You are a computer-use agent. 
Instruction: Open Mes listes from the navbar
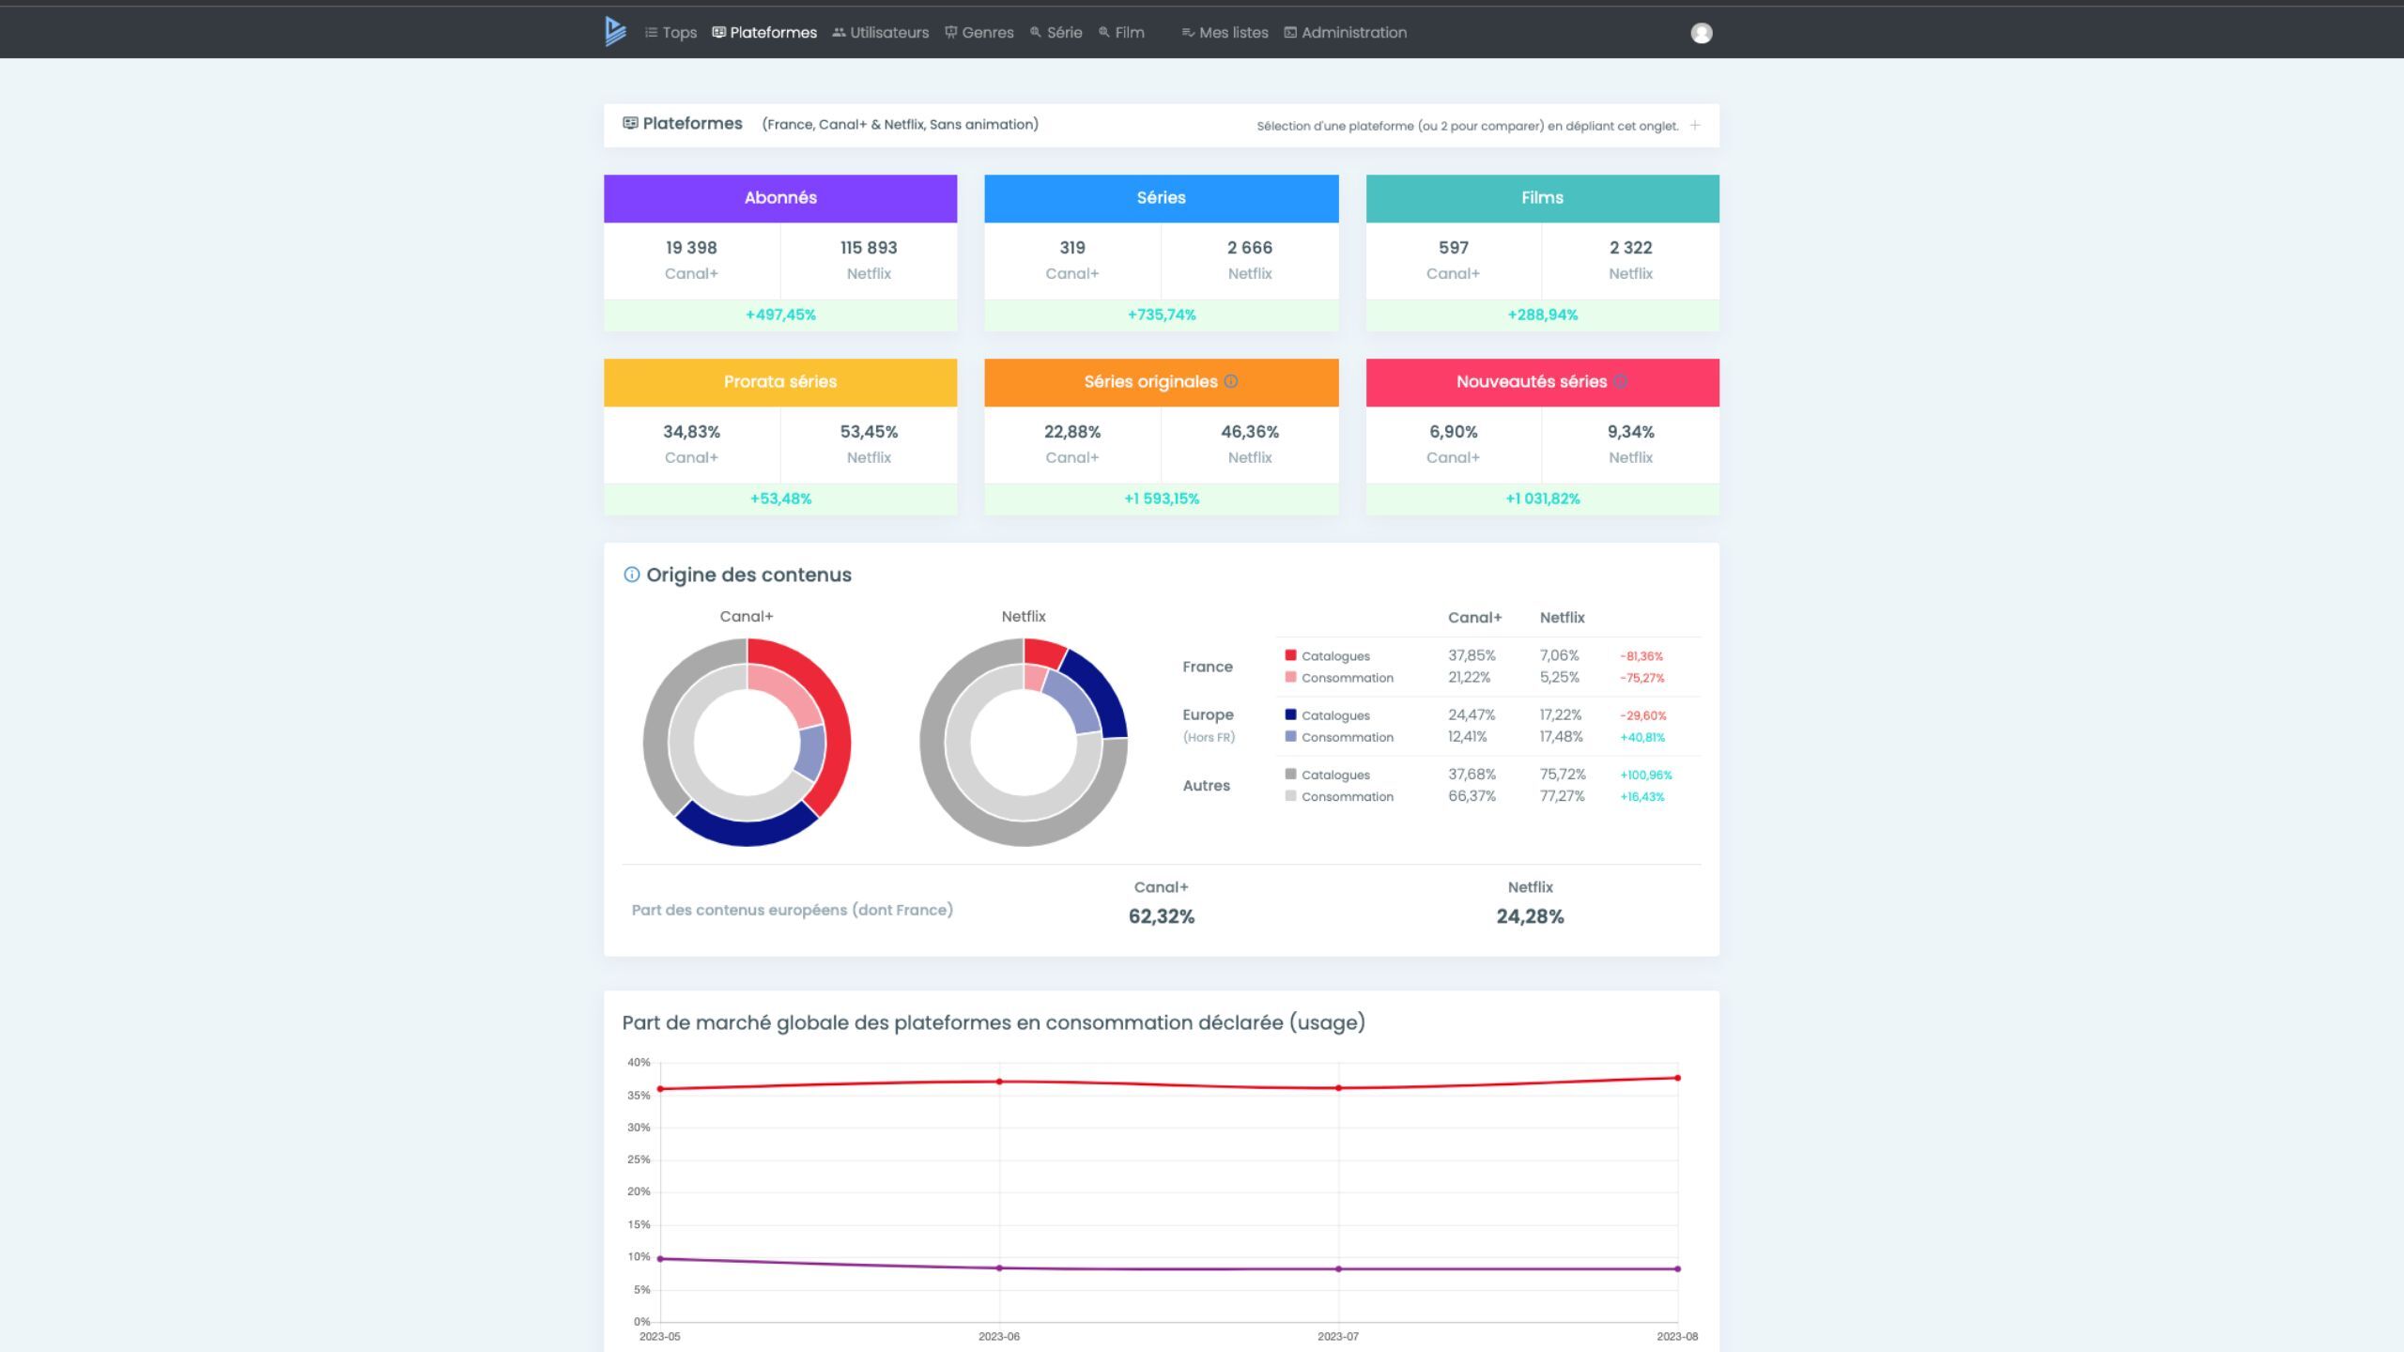pos(1225,32)
